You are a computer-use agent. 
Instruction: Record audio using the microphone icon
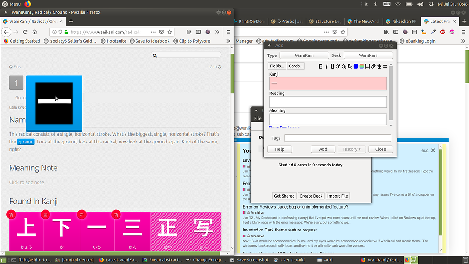click(379, 66)
